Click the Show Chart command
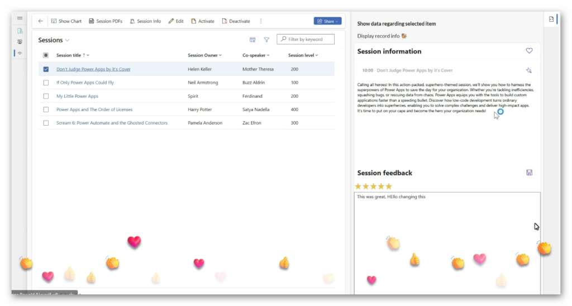The image size is (572, 306). point(66,21)
